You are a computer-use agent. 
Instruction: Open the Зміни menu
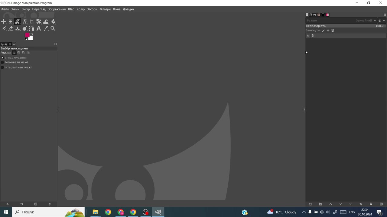click(x=15, y=9)
